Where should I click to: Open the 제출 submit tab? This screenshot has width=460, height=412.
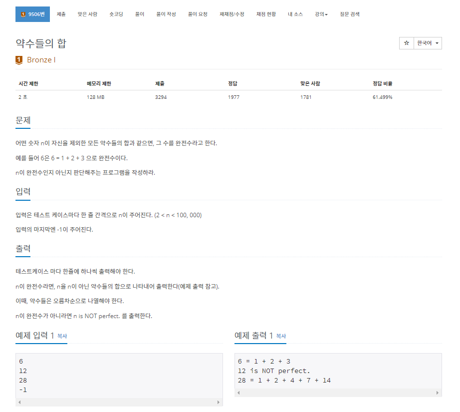pos(61,14)
